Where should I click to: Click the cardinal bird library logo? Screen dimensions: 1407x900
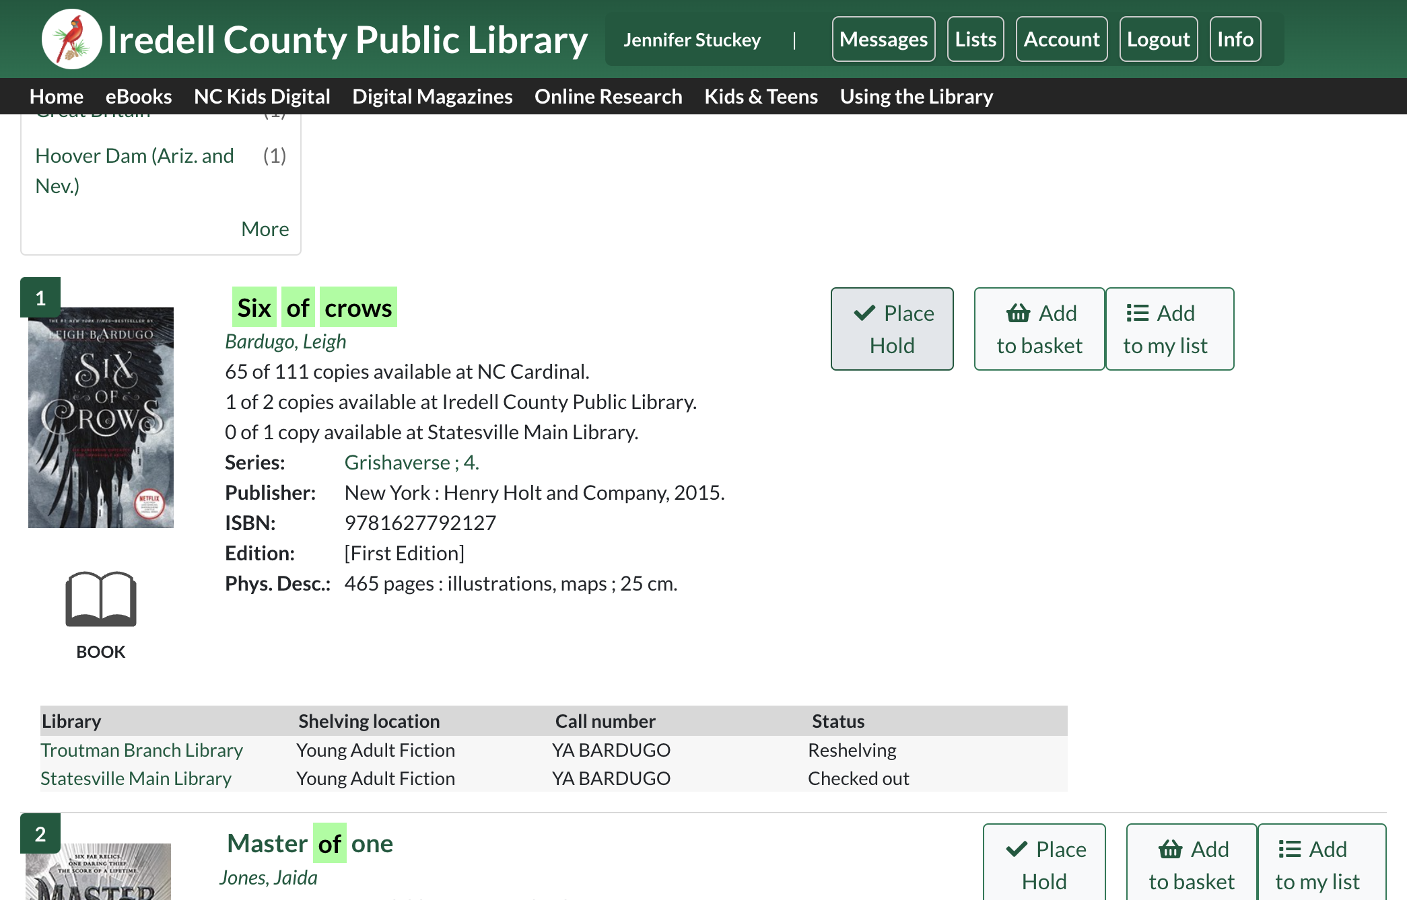71,39
